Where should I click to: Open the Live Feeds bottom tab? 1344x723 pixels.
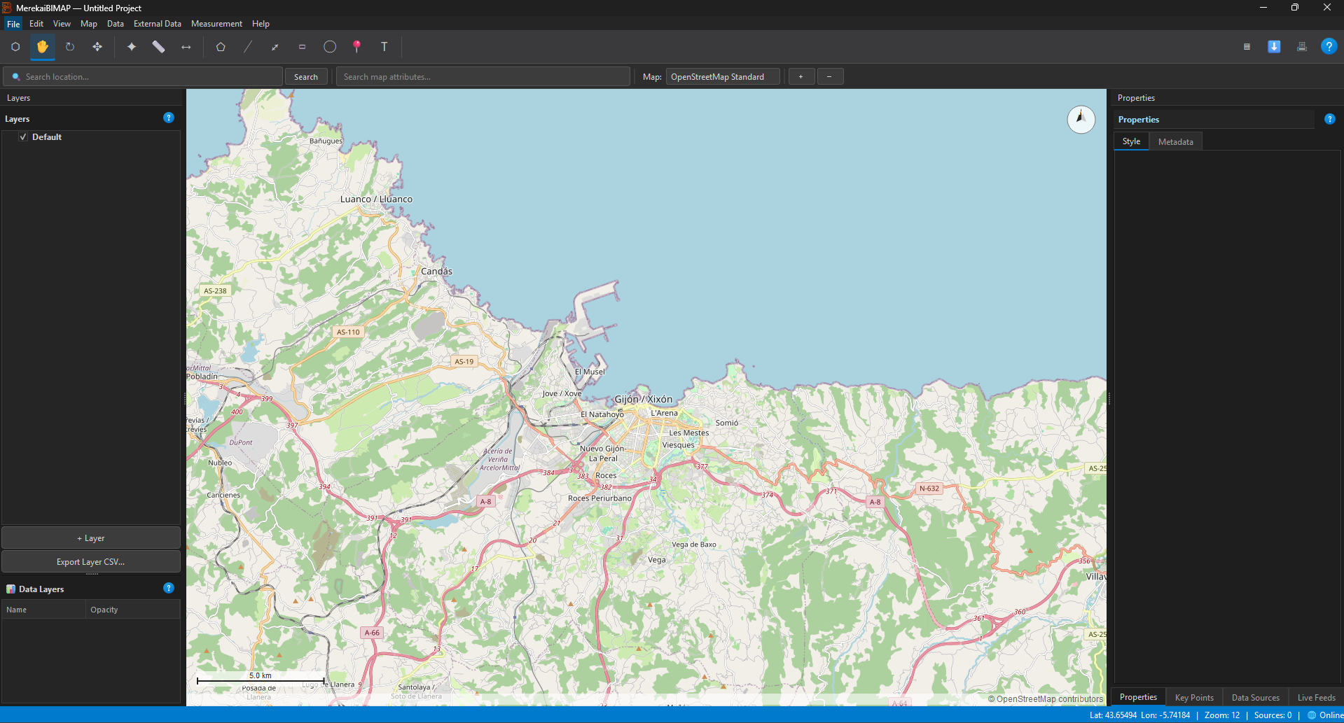(x=1316, y=698)
